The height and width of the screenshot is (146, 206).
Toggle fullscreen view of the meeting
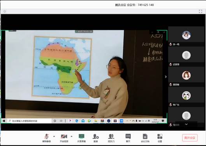point(201,11)
